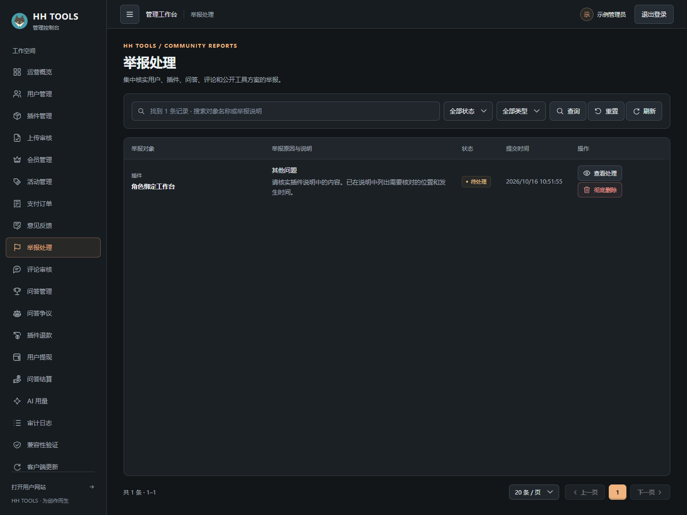
Task: Open 审计日志 list icon in sidebar
Action: [17, 423]
